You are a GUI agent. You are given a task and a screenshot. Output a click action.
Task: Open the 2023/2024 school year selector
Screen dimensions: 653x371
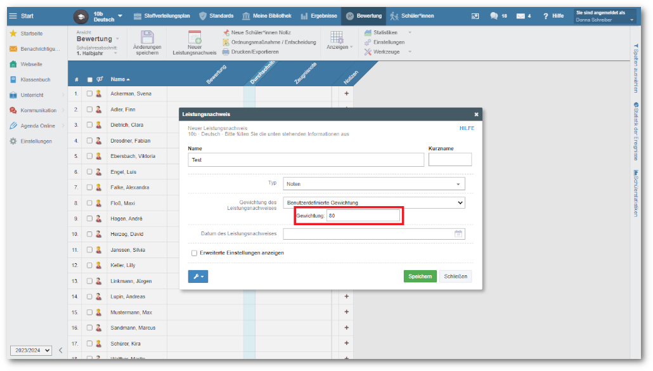(30, 350)
